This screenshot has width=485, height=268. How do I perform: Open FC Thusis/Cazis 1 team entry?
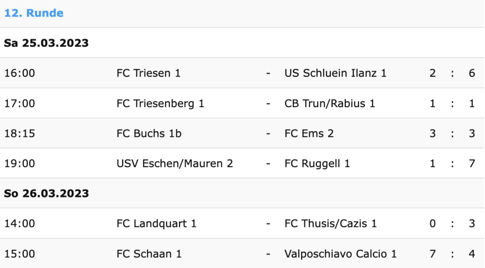(330, 223)
